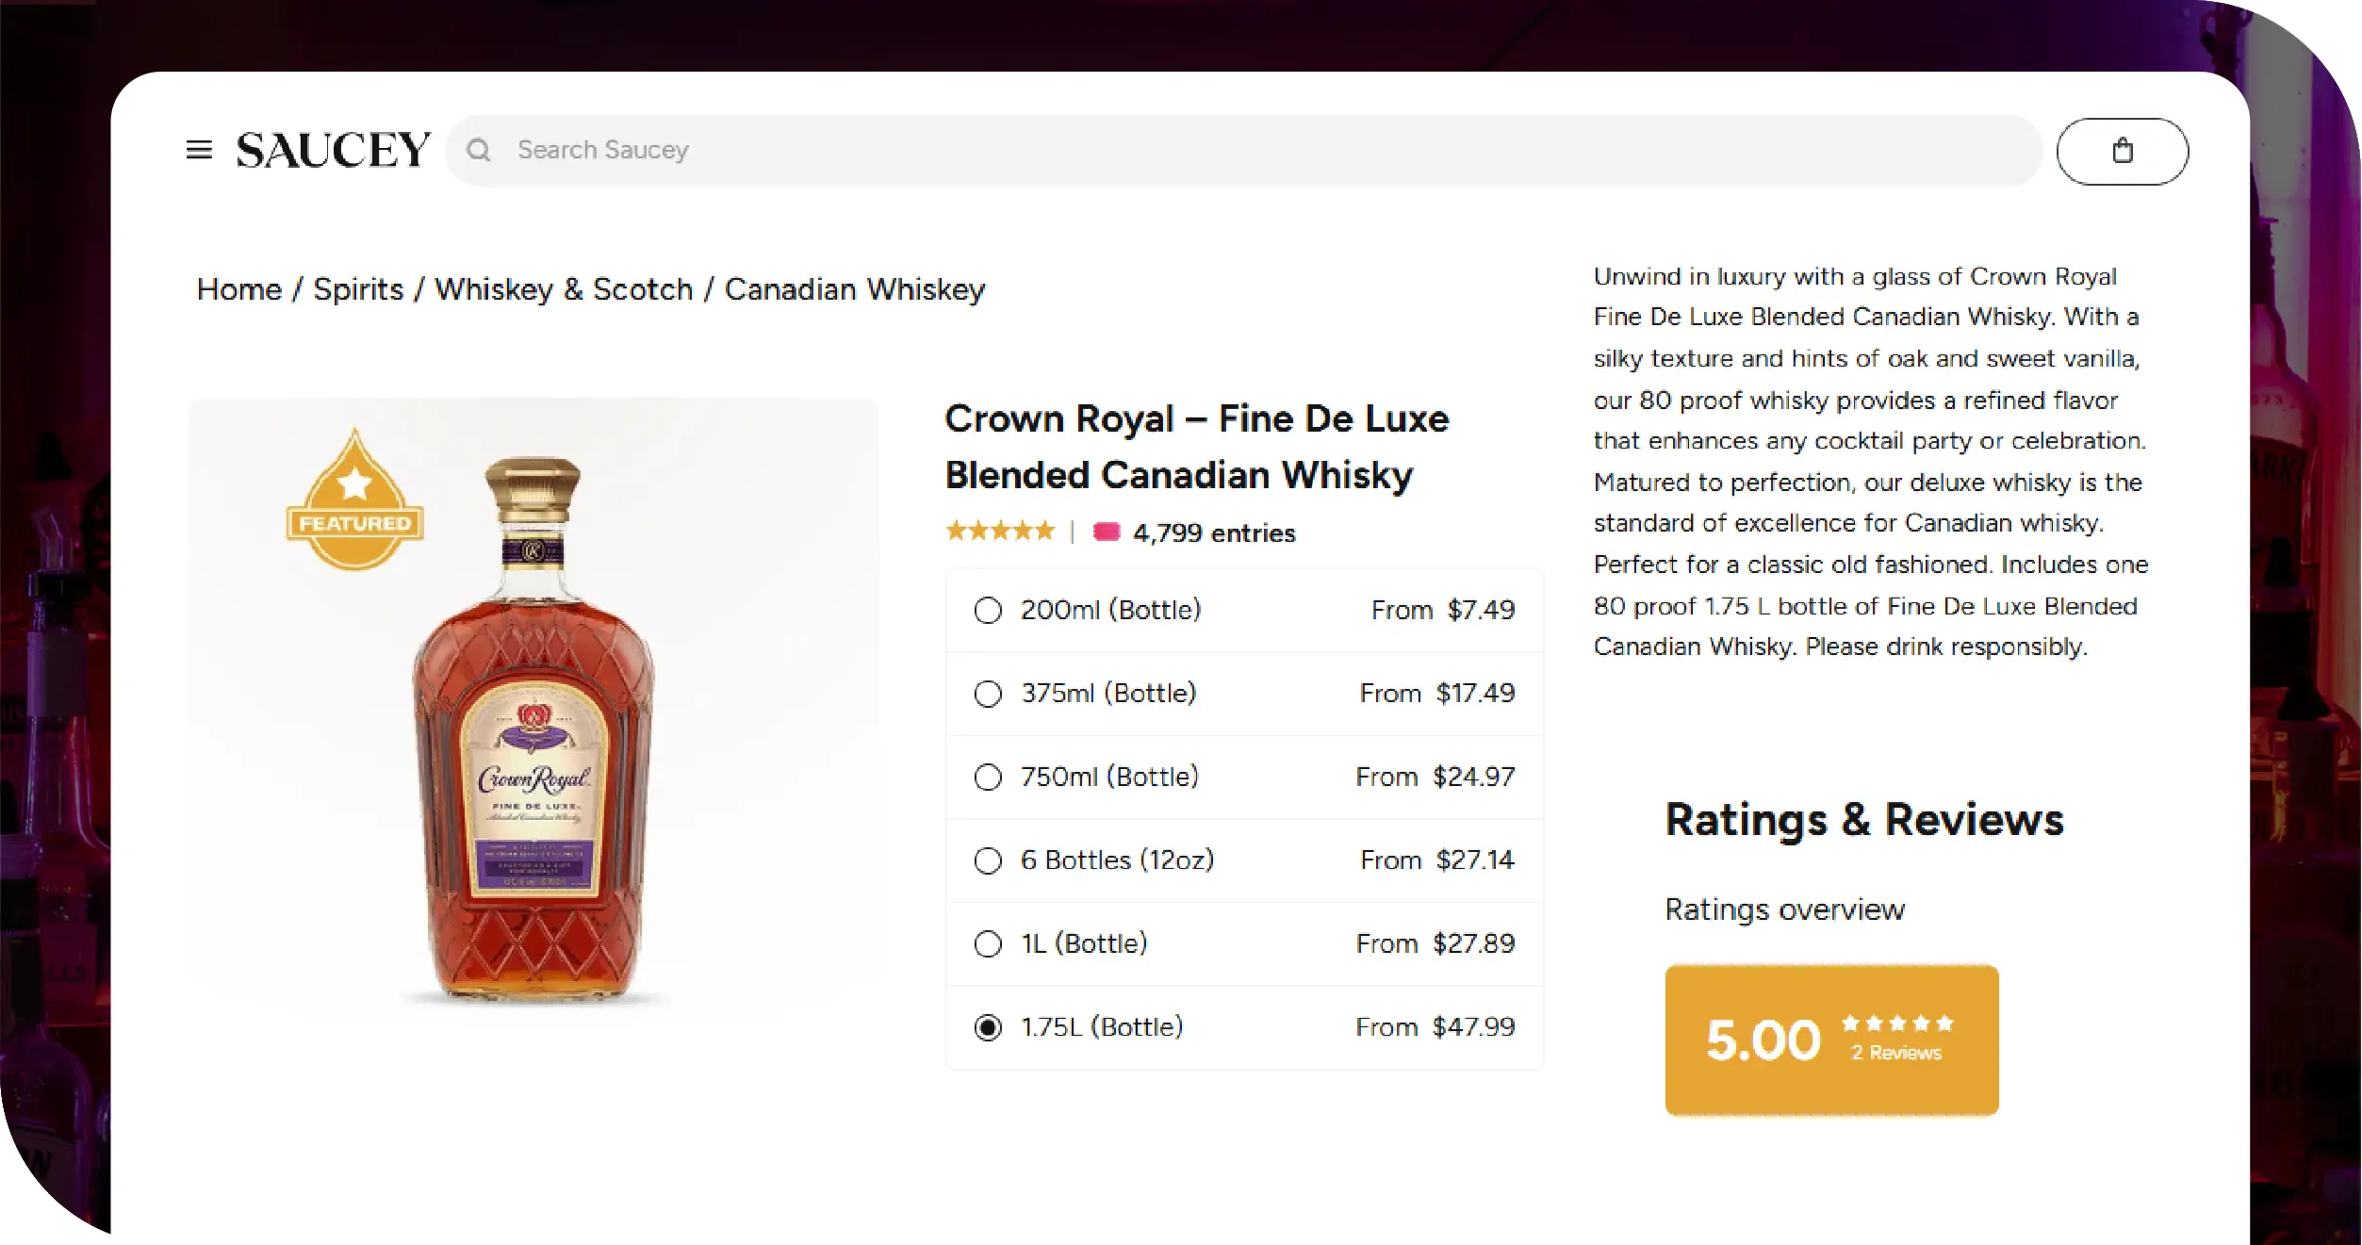Open the shopping bag cart
This screenshot has height=1245, width=2362.
point(2122,151)
